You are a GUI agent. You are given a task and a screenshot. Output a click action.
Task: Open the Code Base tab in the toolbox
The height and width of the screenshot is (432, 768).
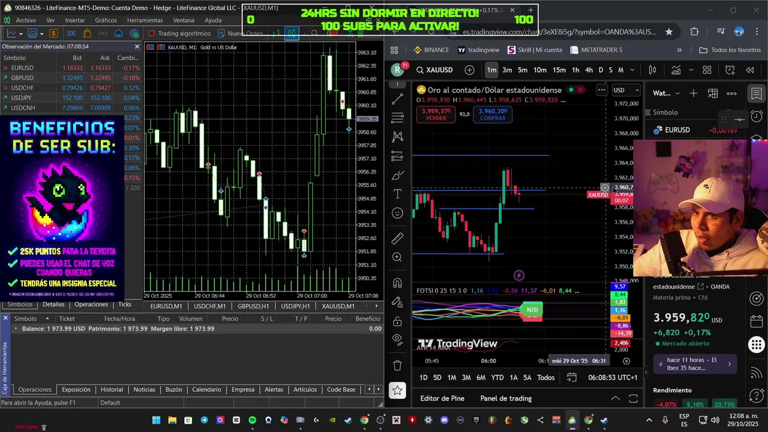pyautogui.click(x=341, y=389)
